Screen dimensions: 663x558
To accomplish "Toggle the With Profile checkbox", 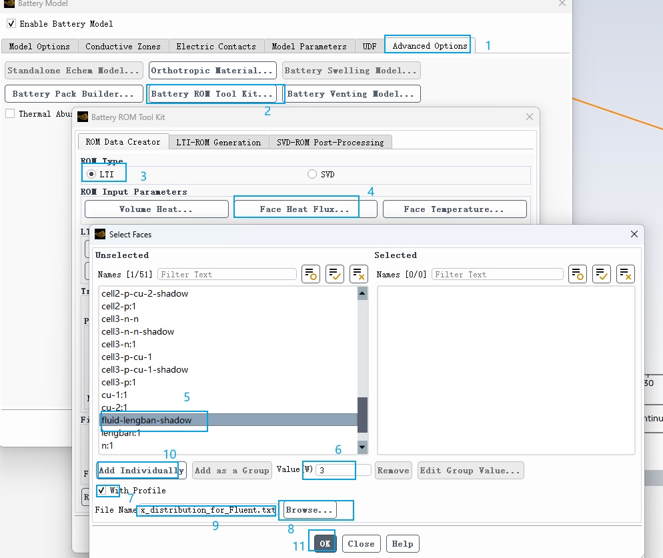I will (102, 491).
